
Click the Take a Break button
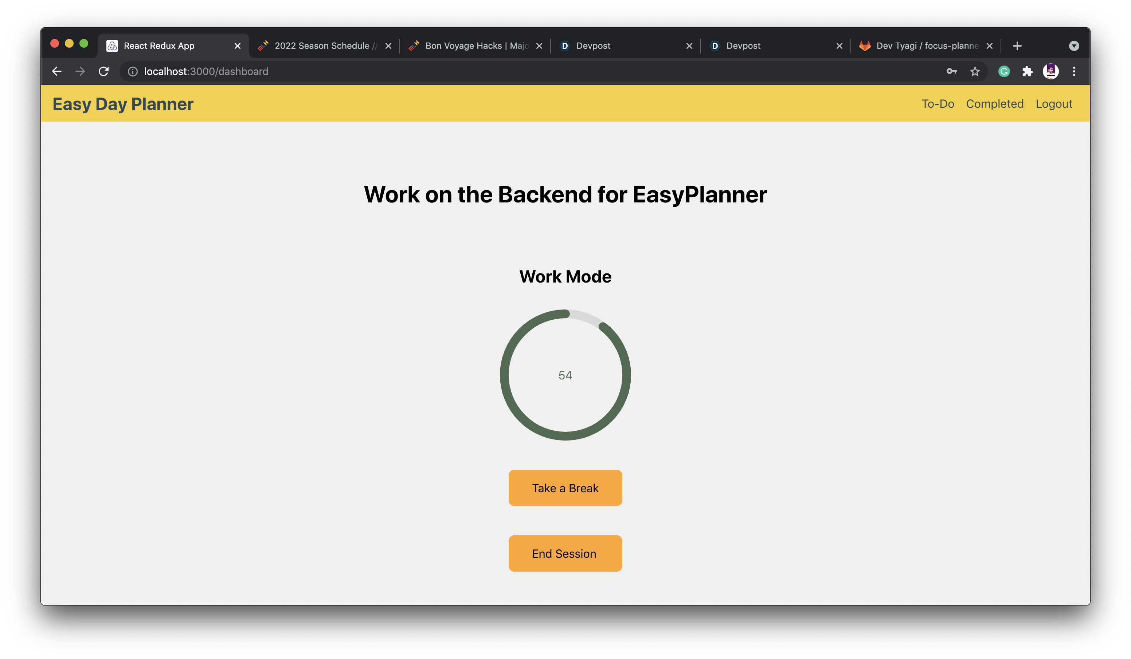tap(565, 488)
